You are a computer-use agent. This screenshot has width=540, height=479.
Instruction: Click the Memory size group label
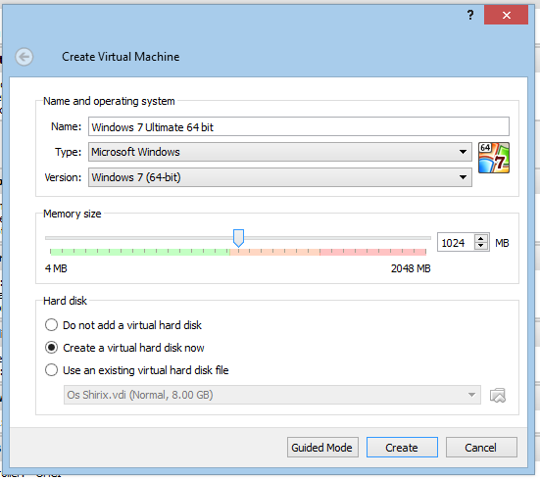click(72, 214)
